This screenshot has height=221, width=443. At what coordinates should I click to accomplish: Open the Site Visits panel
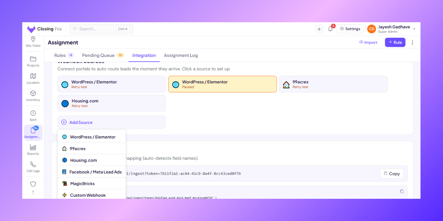pyautogui.click(x=33, y=42)
